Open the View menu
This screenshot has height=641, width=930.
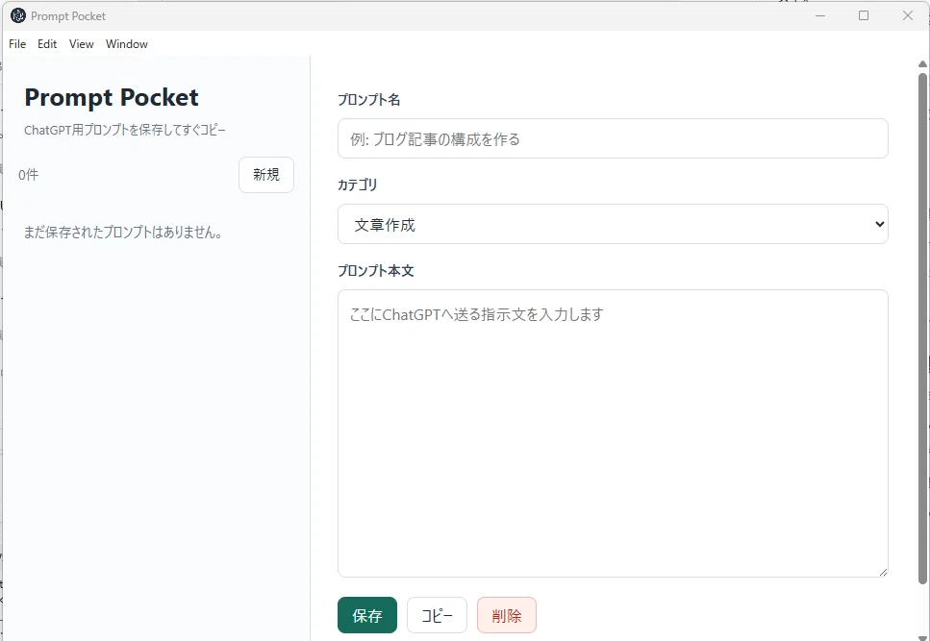pos(81,44)
